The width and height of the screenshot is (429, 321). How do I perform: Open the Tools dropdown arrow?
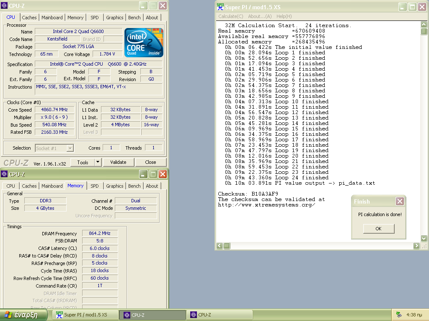click(98, 162)
